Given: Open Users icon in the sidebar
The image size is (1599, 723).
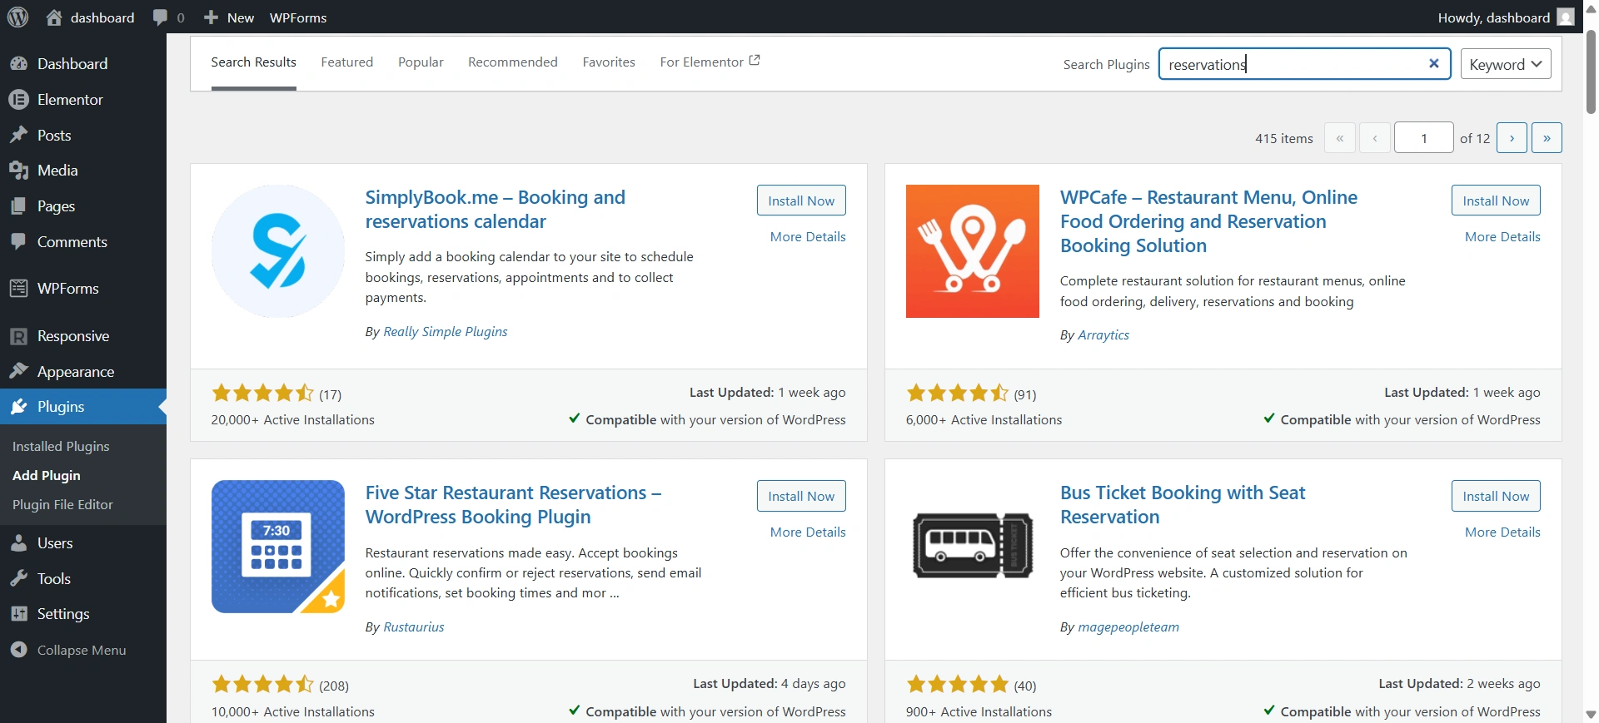Looking at the screenshot, I should point(18,543).
